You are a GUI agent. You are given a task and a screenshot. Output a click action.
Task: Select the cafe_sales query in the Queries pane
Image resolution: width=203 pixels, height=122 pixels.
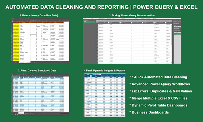[89, 22]
